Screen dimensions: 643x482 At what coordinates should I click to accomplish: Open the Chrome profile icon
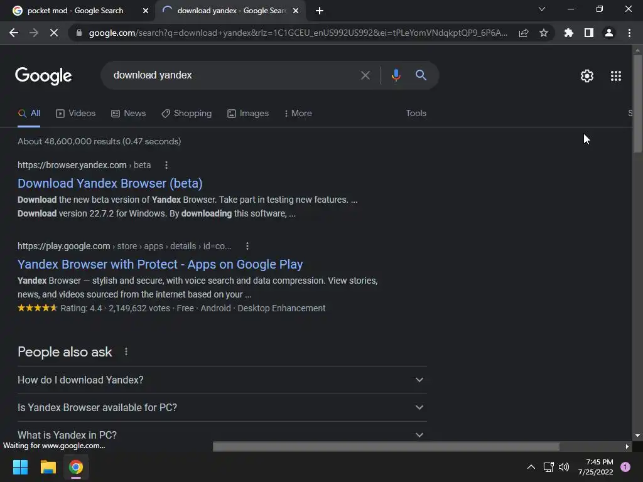[x=609, y=33]
